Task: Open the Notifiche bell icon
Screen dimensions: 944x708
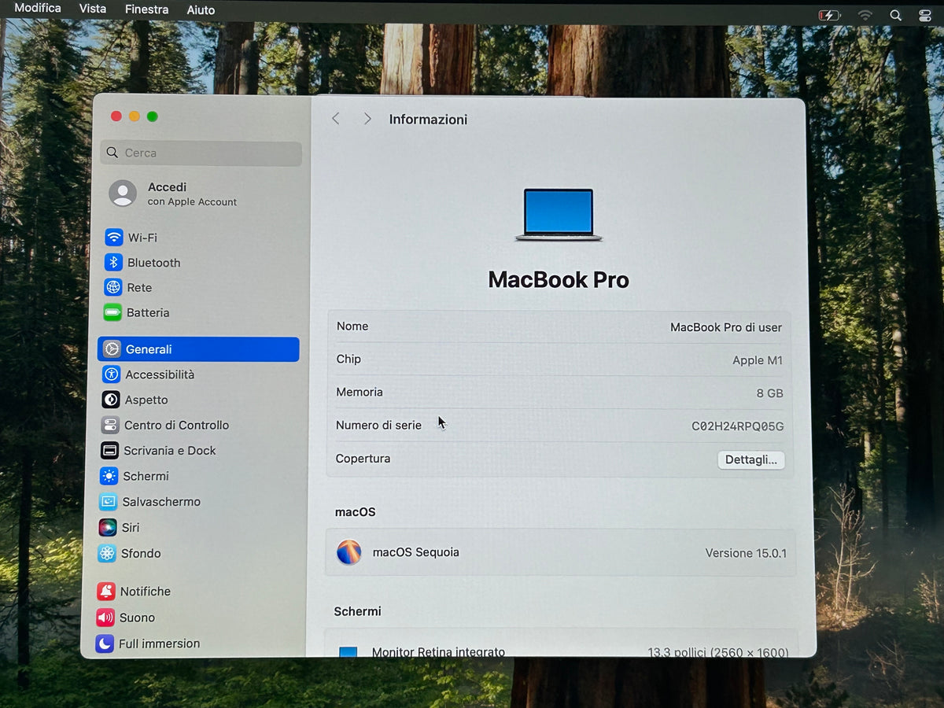Action: [105, 592]
